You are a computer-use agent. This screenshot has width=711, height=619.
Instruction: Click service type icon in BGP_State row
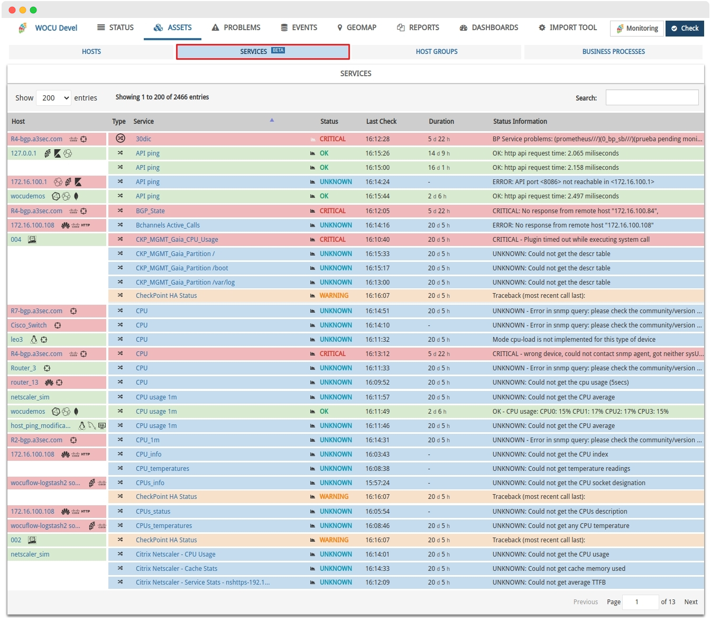click(121, 211)
